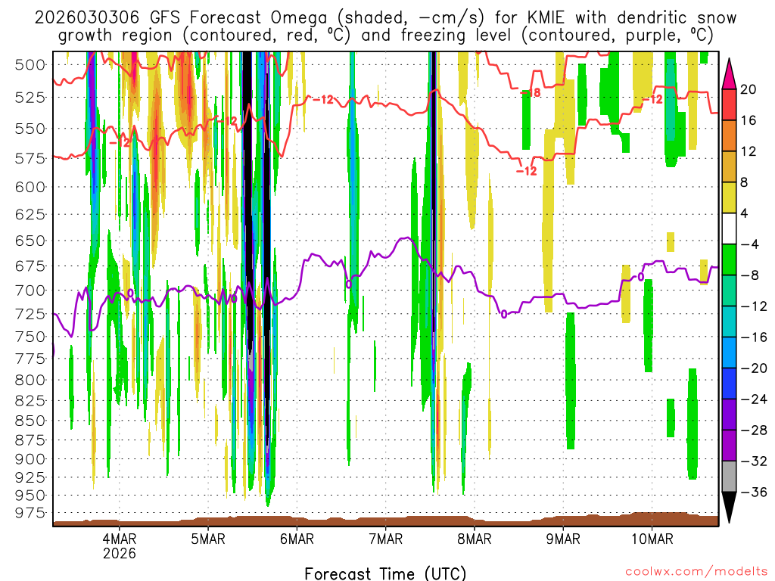Click the '9MAR' time axis label
This screenshot has height=581, width=775.
coord(563,539)
